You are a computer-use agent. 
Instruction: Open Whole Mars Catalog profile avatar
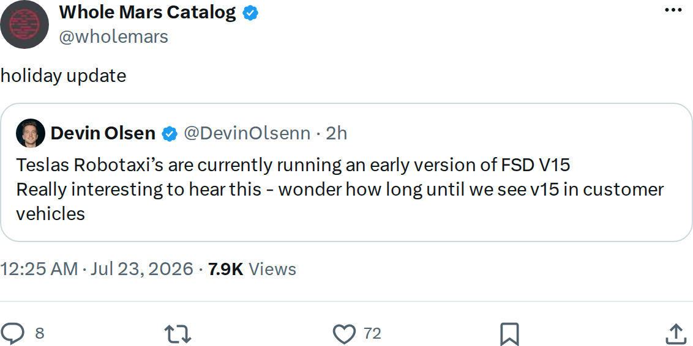pyautogui.click(x=24, y=24)
